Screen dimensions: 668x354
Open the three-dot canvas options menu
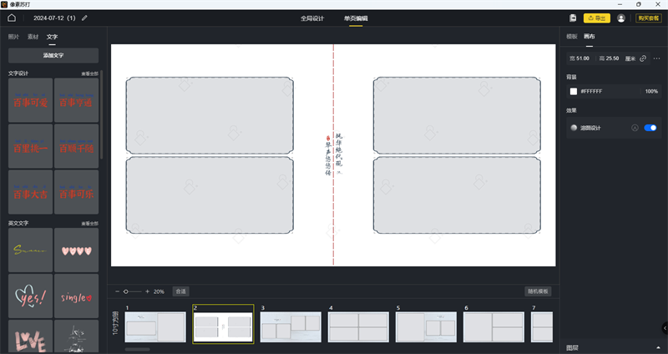656,58
